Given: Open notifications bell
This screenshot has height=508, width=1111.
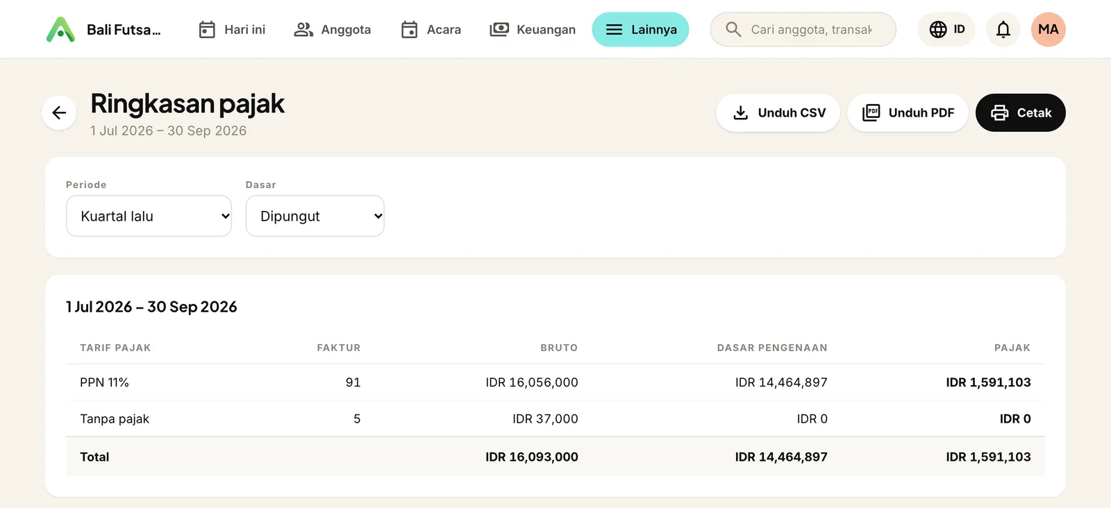Looking at the screenshot, I should tap(1003, 29).
